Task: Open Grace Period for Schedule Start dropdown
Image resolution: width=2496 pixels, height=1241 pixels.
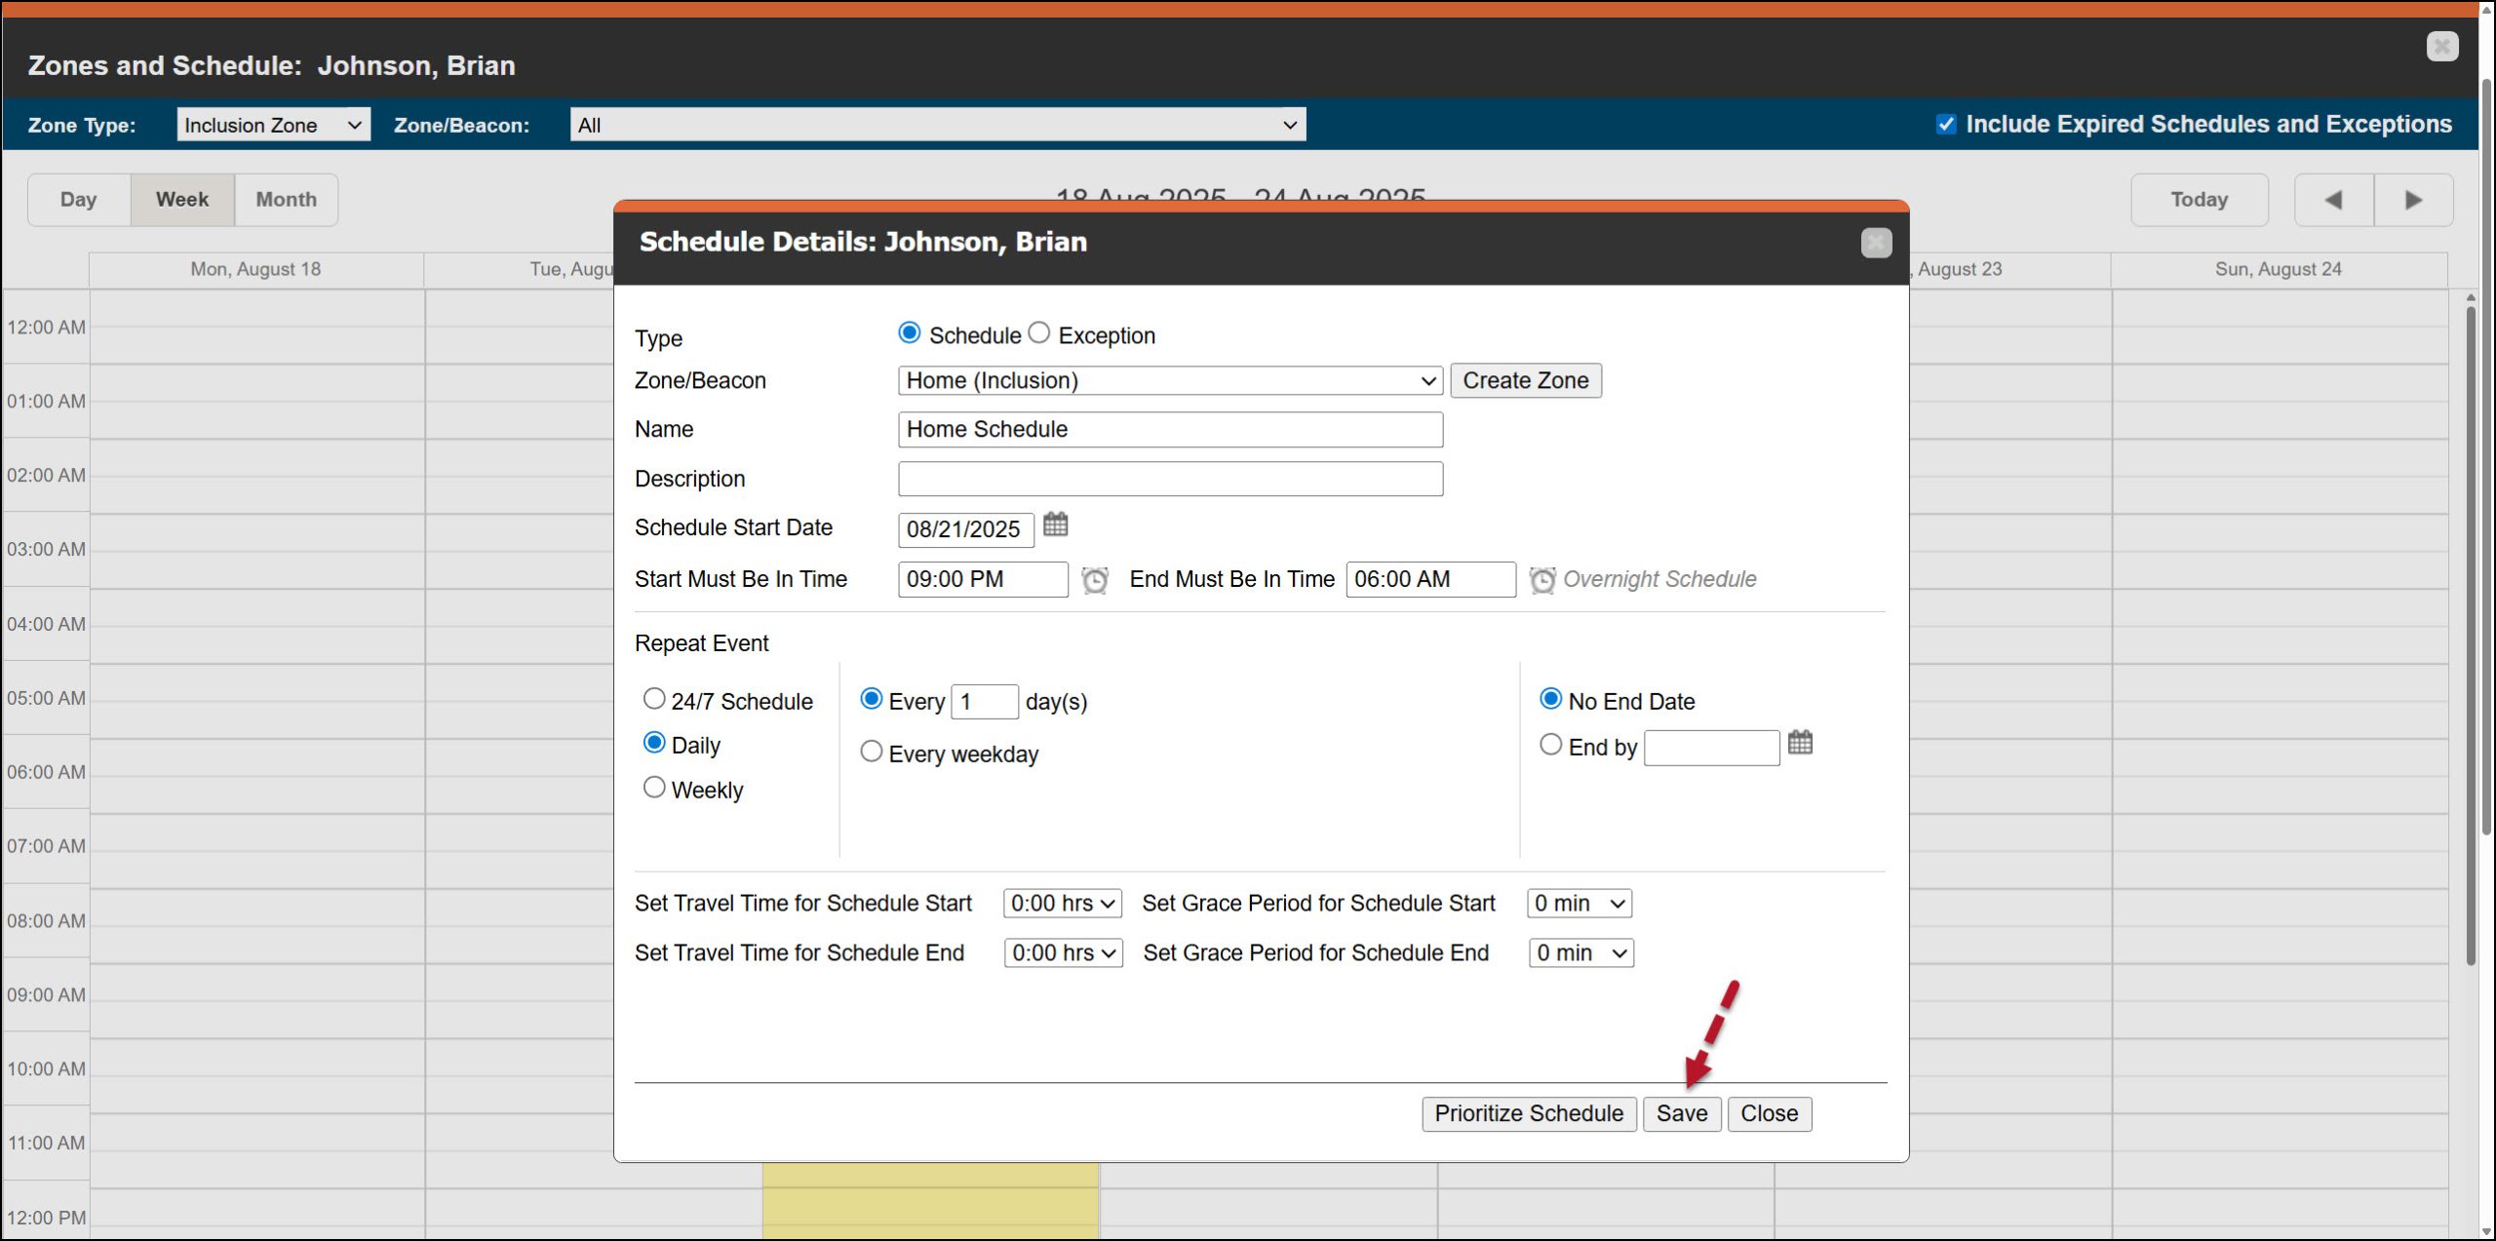Action: pos(1579,904)
